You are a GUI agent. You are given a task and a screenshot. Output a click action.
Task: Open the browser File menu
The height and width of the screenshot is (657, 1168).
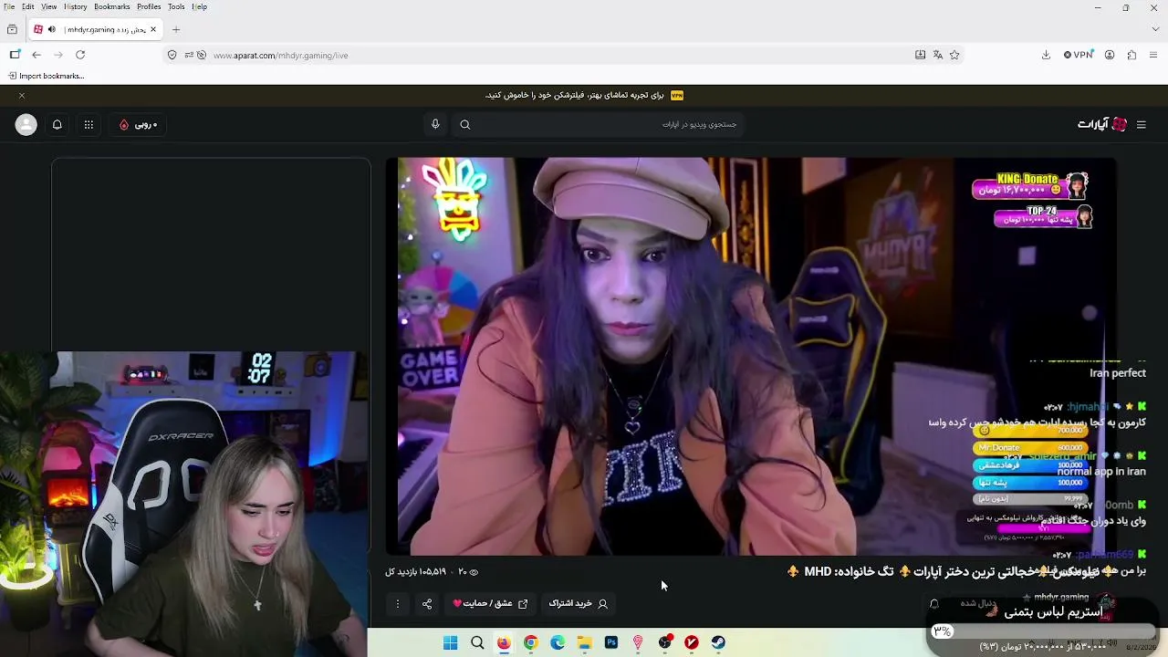pyautogui.click(x=9, y=6)
